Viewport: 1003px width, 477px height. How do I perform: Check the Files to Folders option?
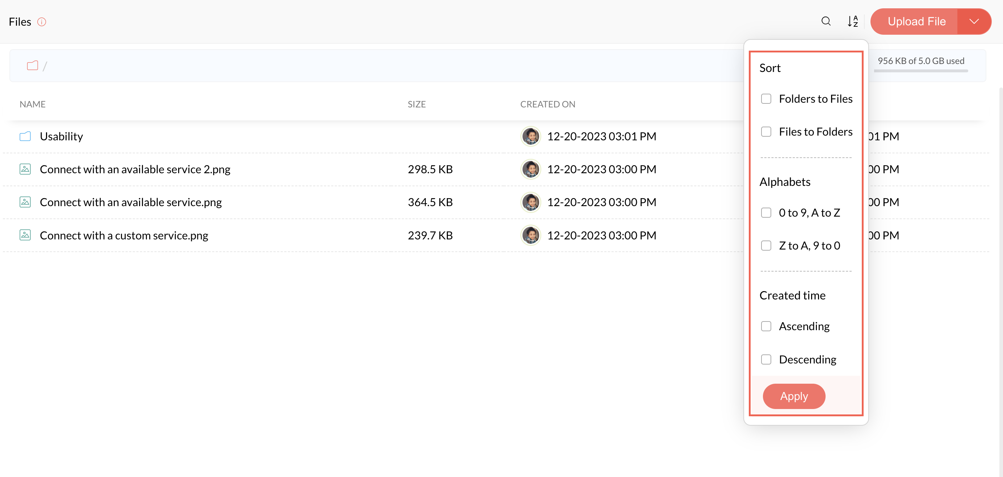766,132
